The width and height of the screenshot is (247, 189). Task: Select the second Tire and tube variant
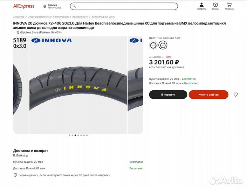click(163, 45)
